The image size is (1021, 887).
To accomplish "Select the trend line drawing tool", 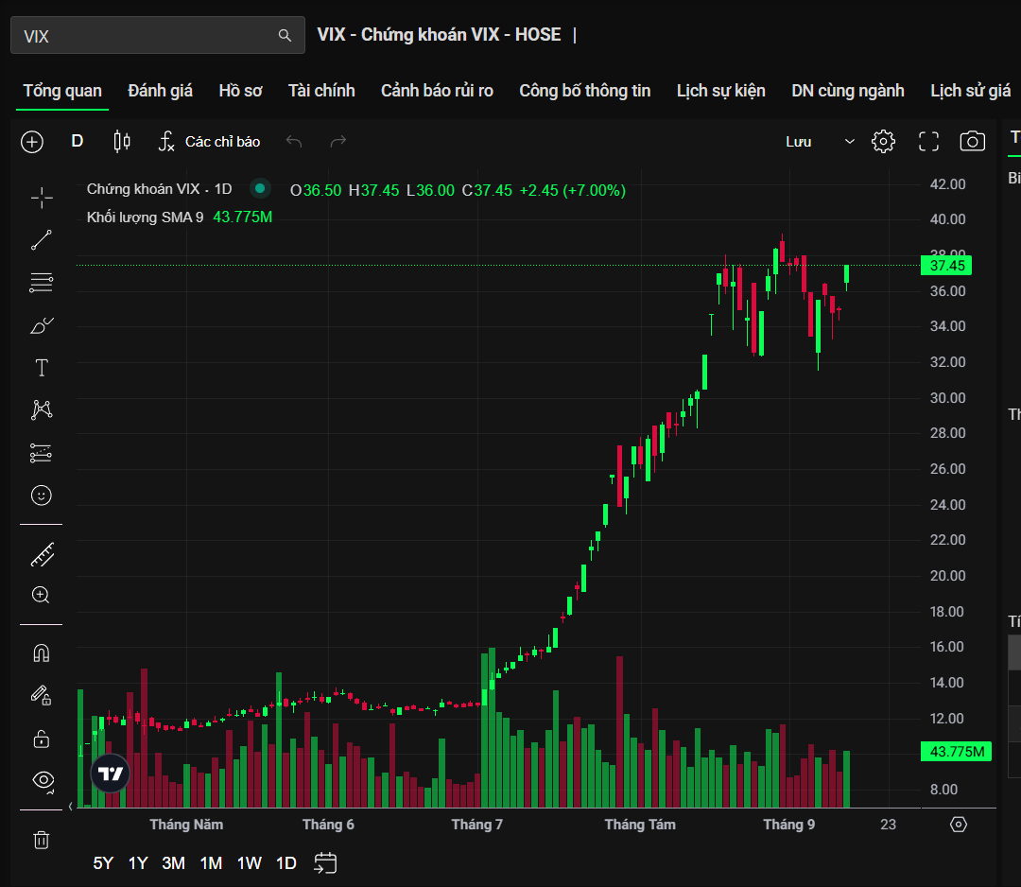I will point(42,240).
